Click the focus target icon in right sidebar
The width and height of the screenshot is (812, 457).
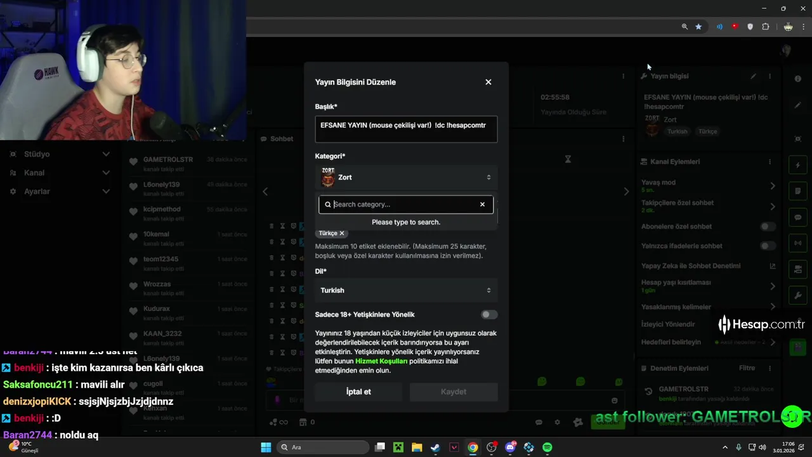point(798,138)
